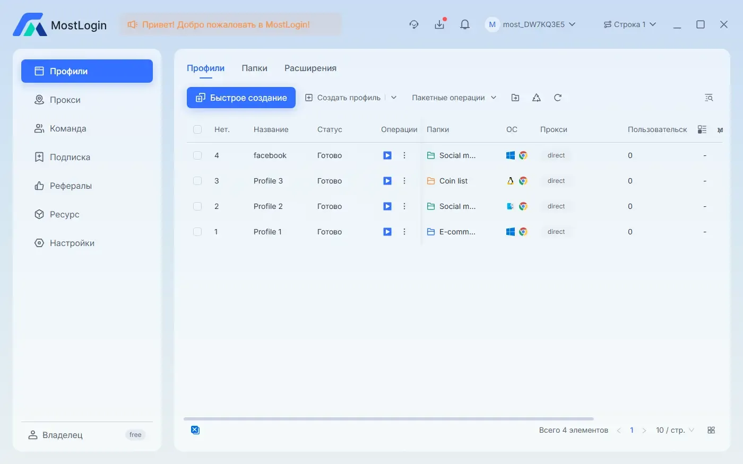The image size is (743, 464).
Task: Click the Статус column header
Action: (x=330, y=129)
